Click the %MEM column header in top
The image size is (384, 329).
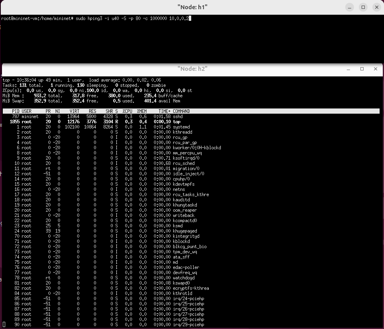(x=142, y=111)
